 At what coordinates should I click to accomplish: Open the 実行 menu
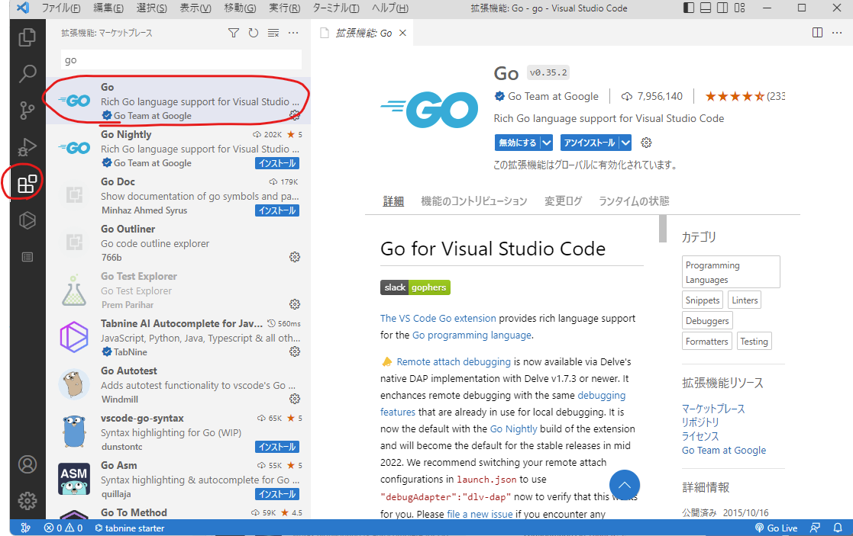[285, 8]
